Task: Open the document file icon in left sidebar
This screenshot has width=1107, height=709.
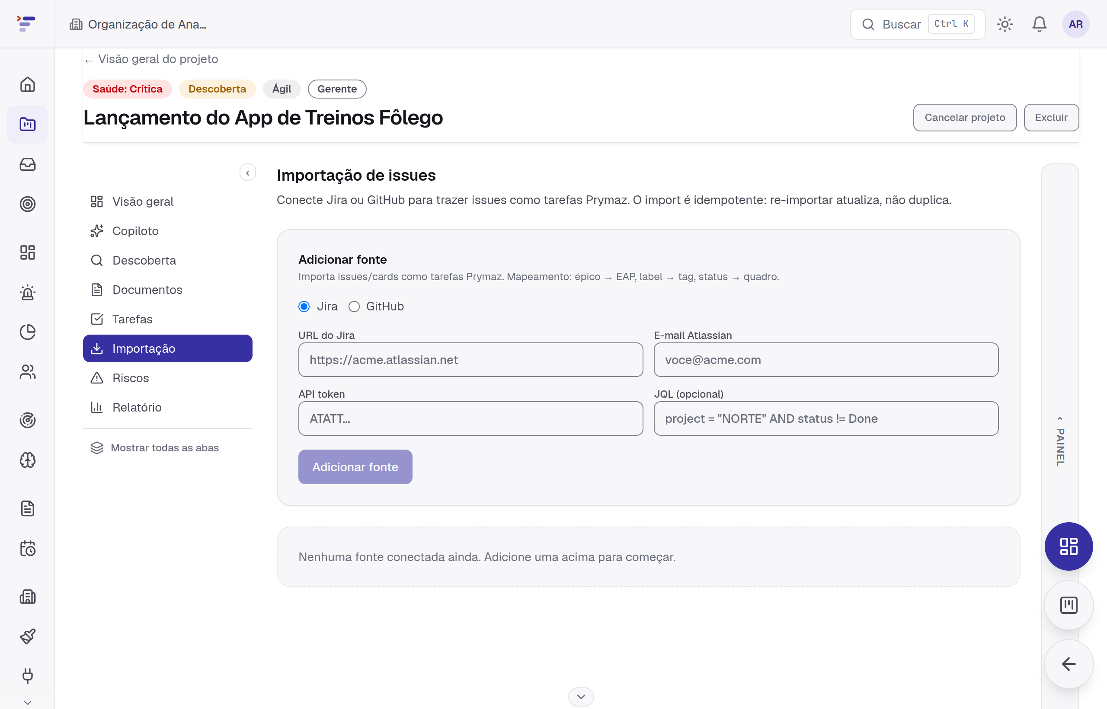Action: [x=28, y=508]
